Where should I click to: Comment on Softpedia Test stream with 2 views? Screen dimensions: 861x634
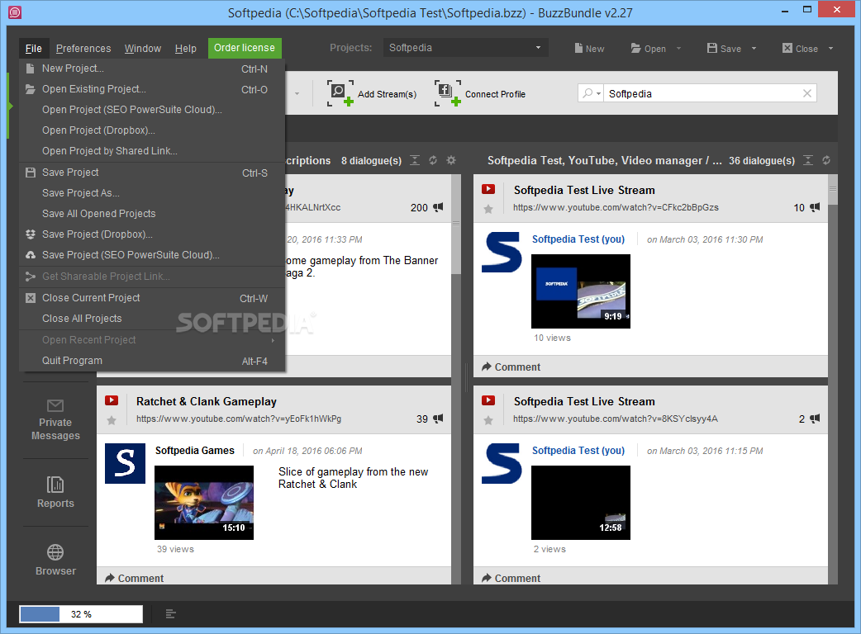point(511,578)
